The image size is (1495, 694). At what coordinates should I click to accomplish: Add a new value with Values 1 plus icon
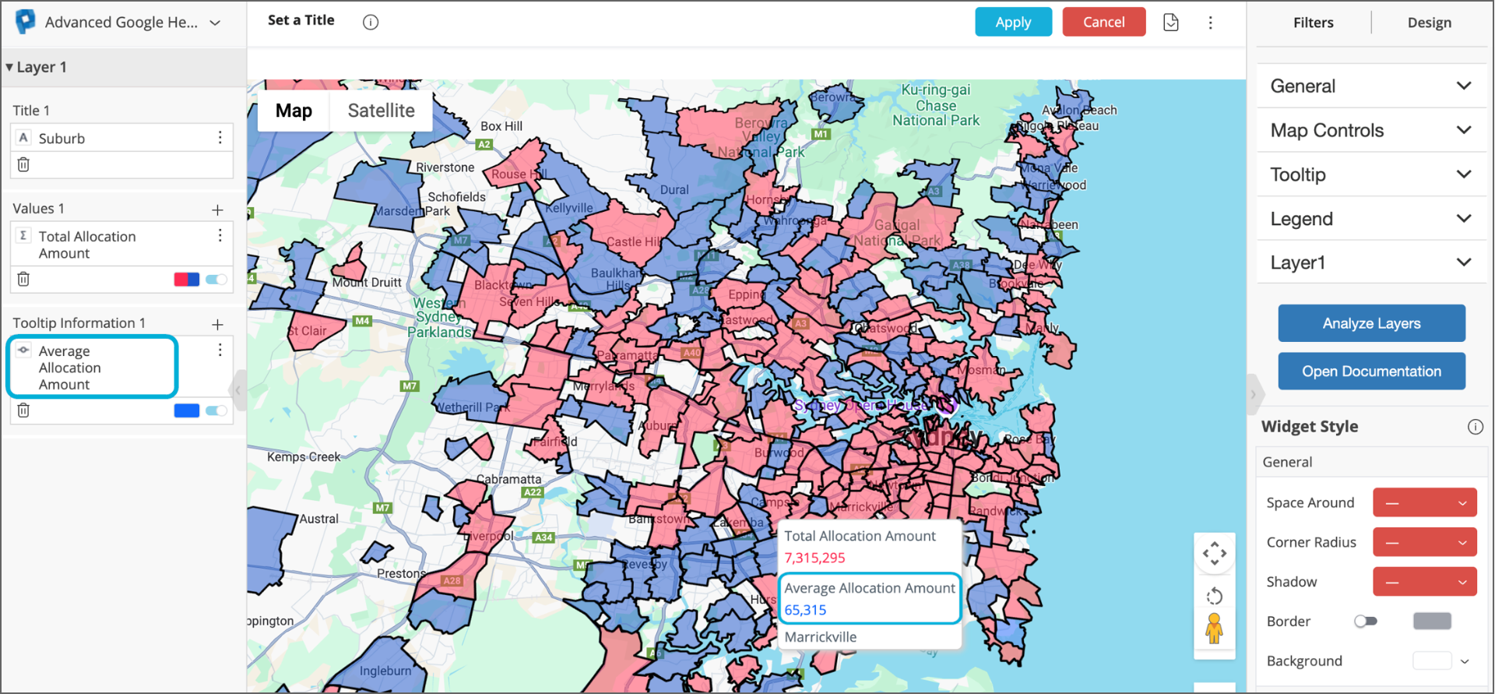point(217,210)
